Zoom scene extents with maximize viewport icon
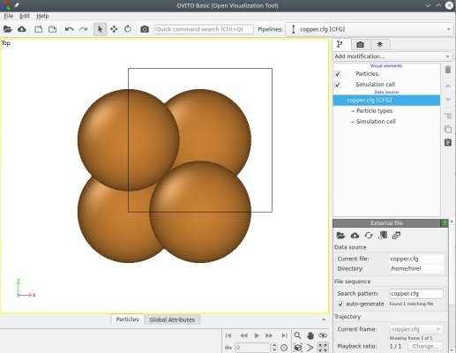Image resolution: width=456 pixels, height=353 pixels. pyautogui.click(x=323, y=348)
